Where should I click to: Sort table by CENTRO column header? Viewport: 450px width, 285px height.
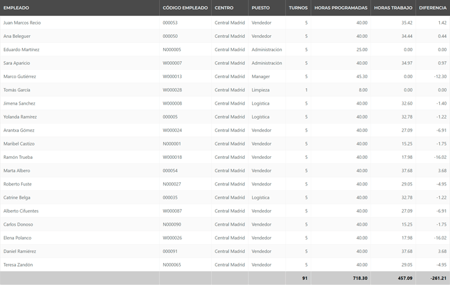[224, 8]
